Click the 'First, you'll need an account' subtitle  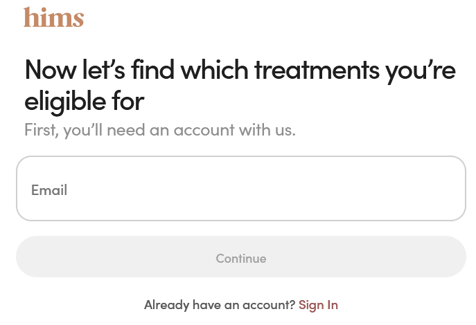tap(160, 129)
